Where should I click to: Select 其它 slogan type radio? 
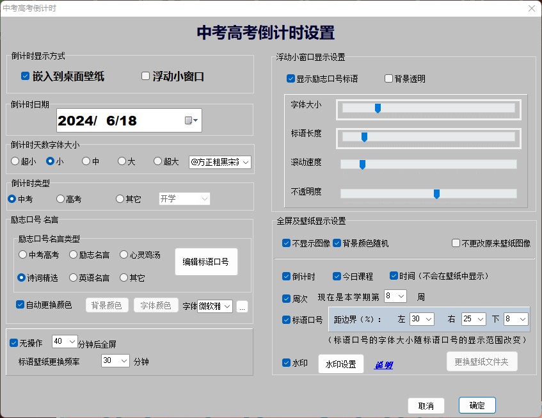click(x=124, y=278)
